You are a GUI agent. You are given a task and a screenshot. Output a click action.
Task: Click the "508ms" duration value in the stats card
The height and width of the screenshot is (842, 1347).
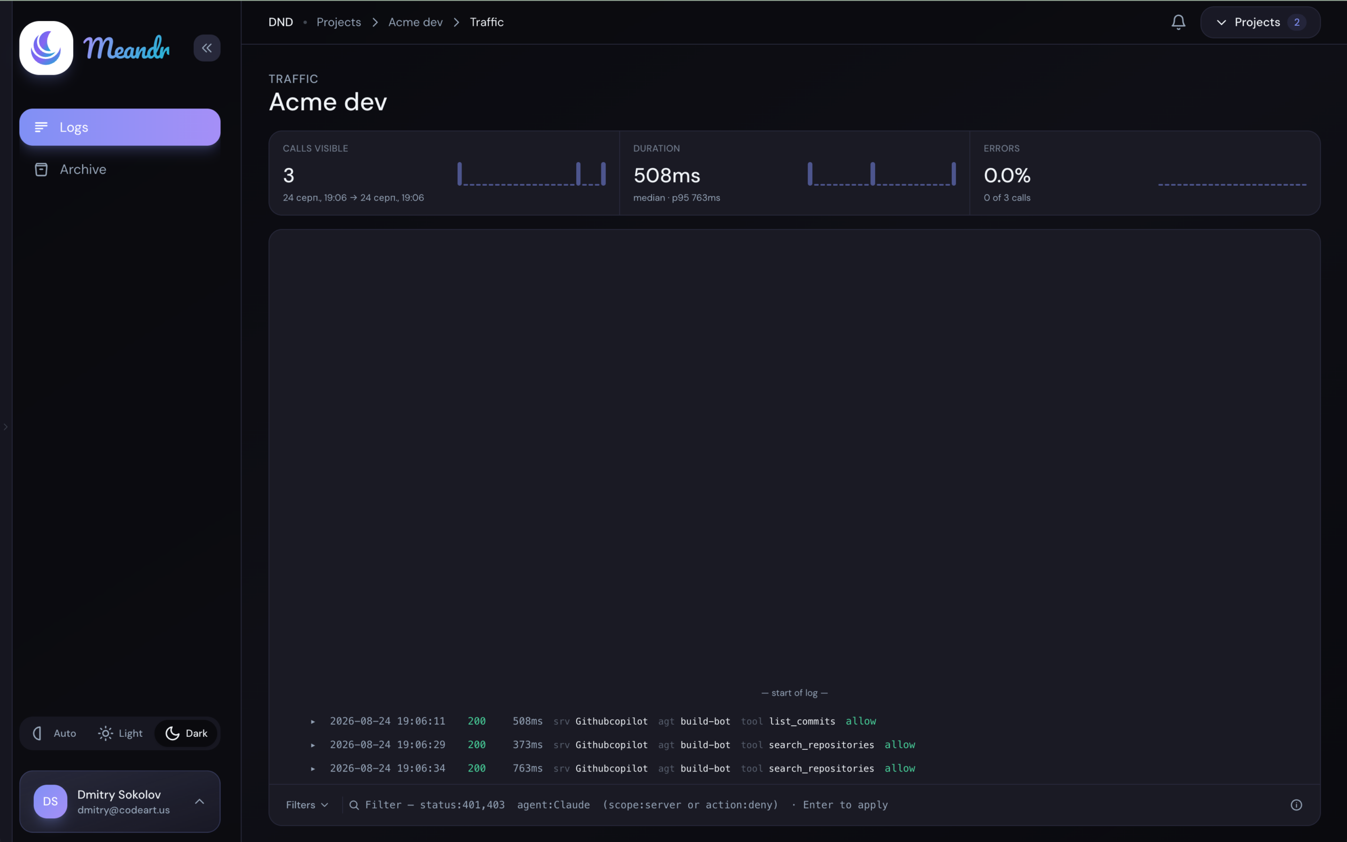pyautogui.click(x=667, y=175)
